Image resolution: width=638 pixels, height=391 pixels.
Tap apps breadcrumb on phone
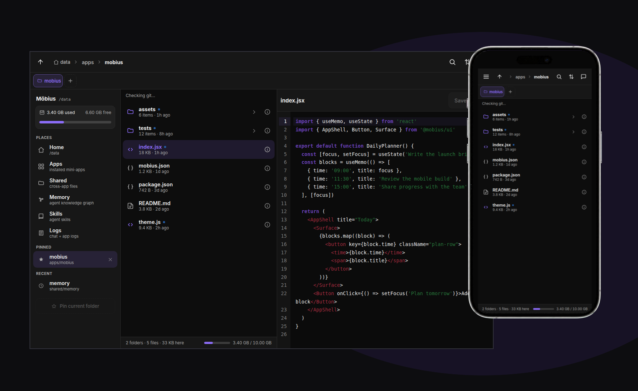pyautogui.click(x=520, y=77)
